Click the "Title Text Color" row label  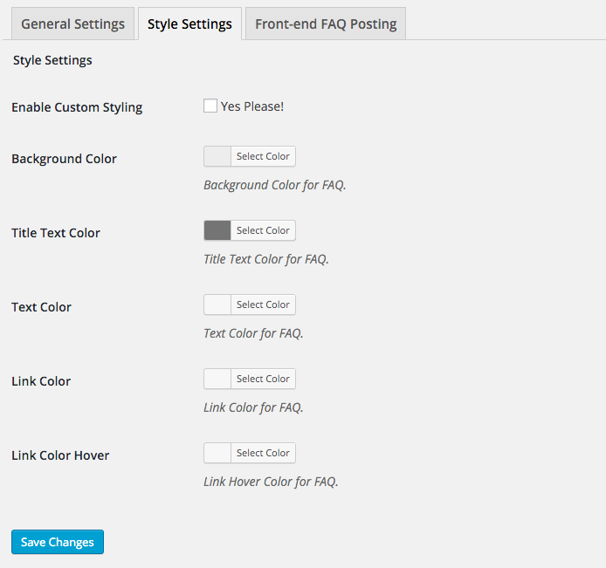coord(56,233)
